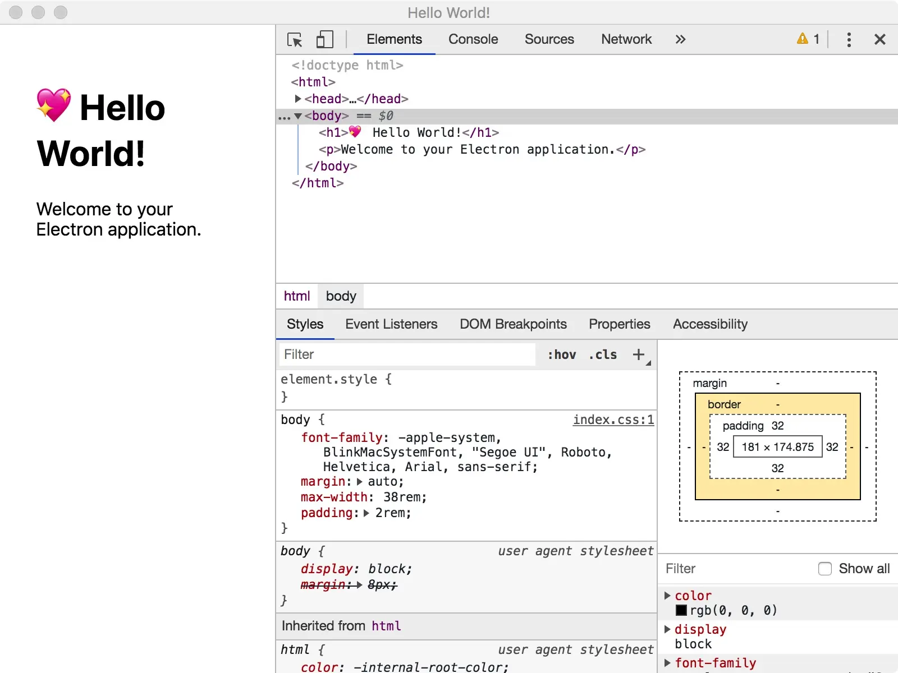Click the -internal-root-color value
The width and height of the screenshot is (898, 673).
[428, 667]
